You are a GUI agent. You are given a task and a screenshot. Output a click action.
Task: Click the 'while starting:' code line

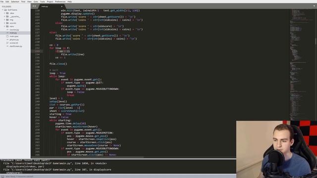pyautogui.click(x=60, y=120)
